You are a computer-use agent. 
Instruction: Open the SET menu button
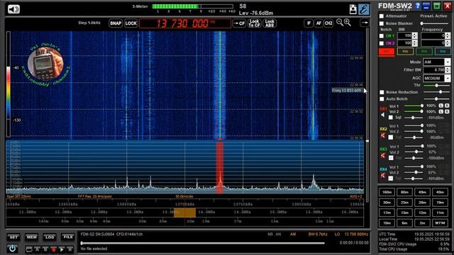coord(13,237)
